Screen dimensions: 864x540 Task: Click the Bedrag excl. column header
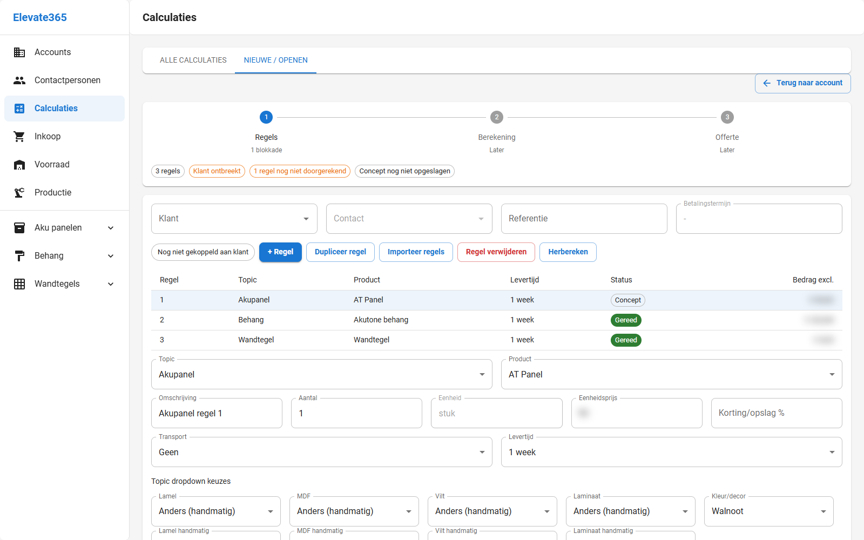pyautogui.click(x=813, y=280)
